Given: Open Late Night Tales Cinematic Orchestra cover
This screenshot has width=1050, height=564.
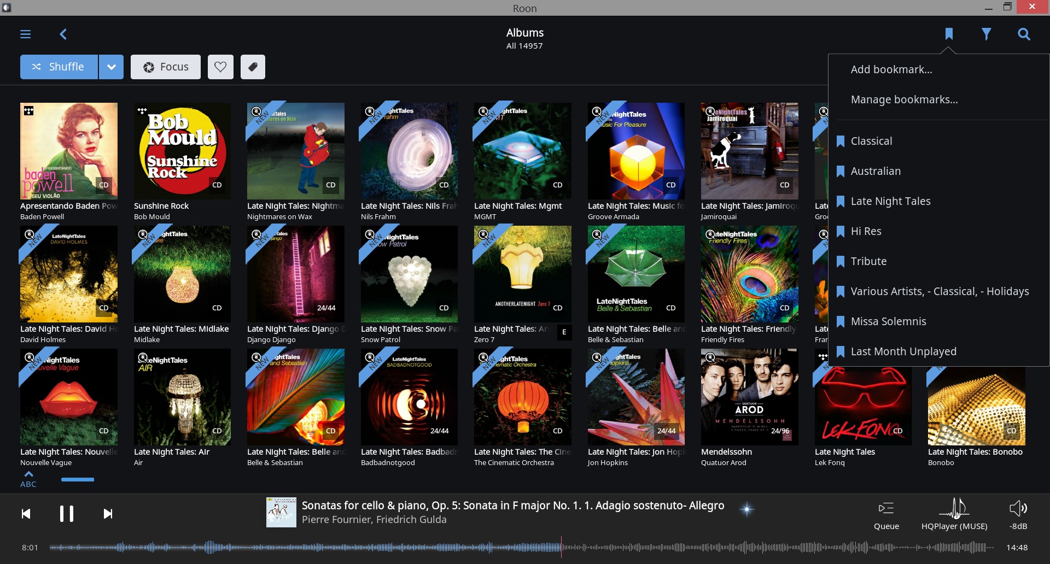Looking at the screenshot, I should click(x=523, y=397).
